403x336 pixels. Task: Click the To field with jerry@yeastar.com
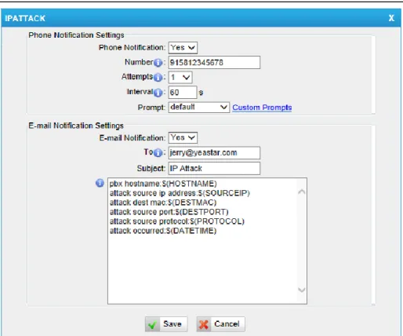214,153
